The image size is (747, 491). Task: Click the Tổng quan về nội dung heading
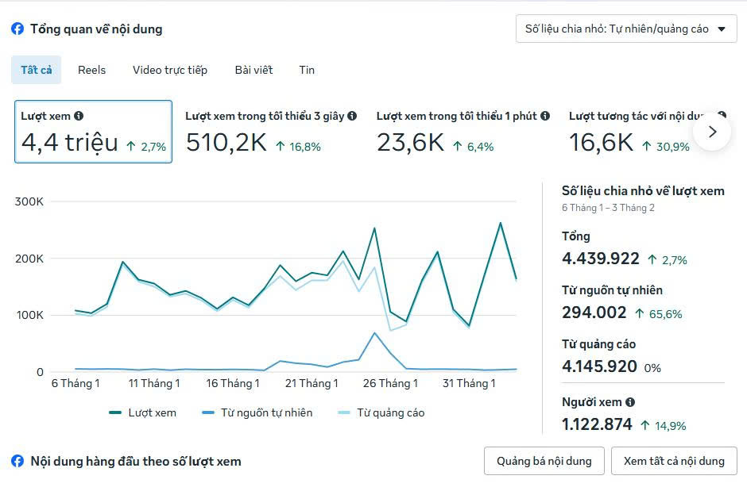pyautogui.click(x=96, y=29)
